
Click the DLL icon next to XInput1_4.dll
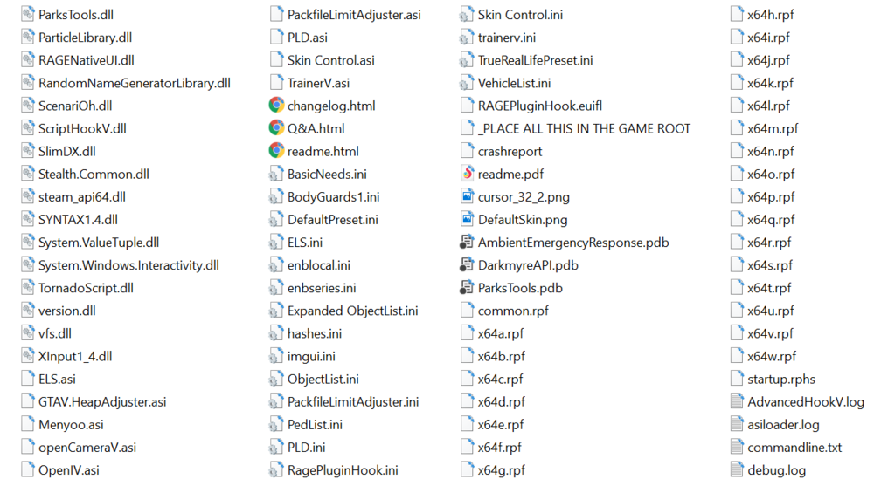click(28, 356)
